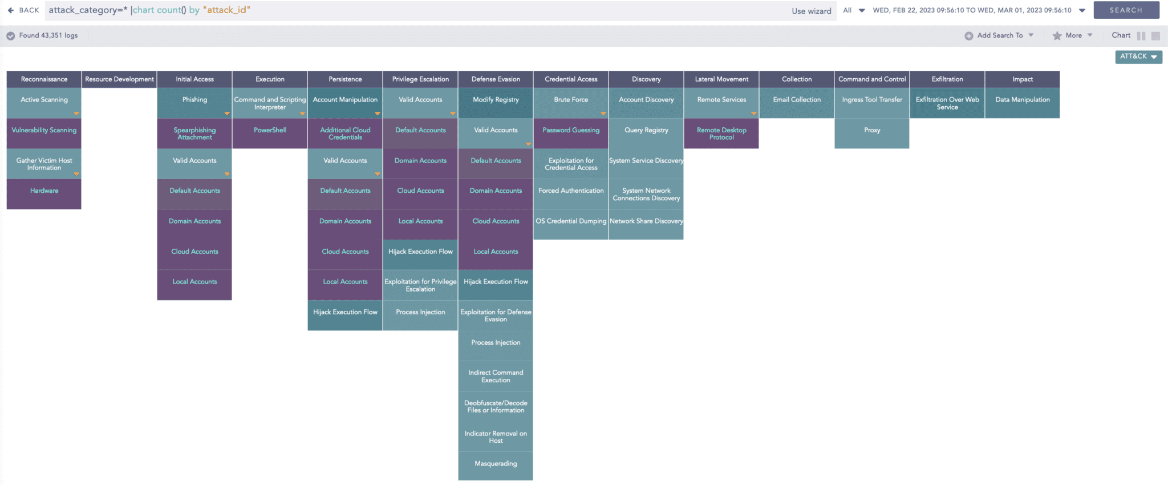Collapse Phishing using its orange arrow

point(226,114)
